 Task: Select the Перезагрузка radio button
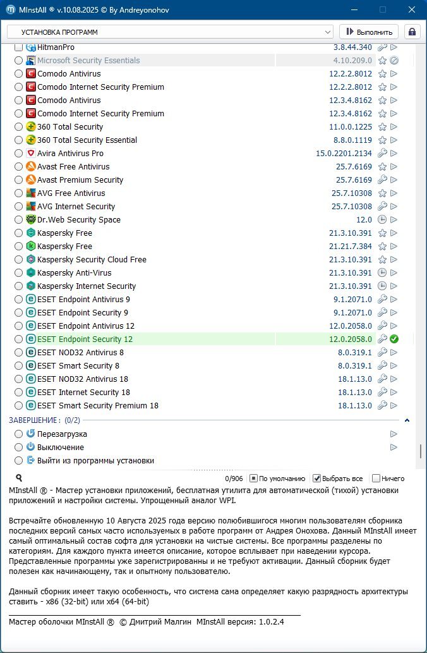pyautogui.click(x=18, y=434)
